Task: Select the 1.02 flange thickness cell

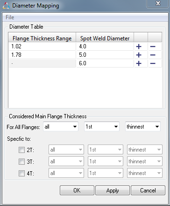Action: (x=42, y=46)
